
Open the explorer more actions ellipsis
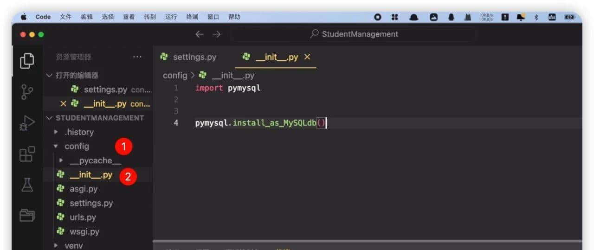pos(137,57)
